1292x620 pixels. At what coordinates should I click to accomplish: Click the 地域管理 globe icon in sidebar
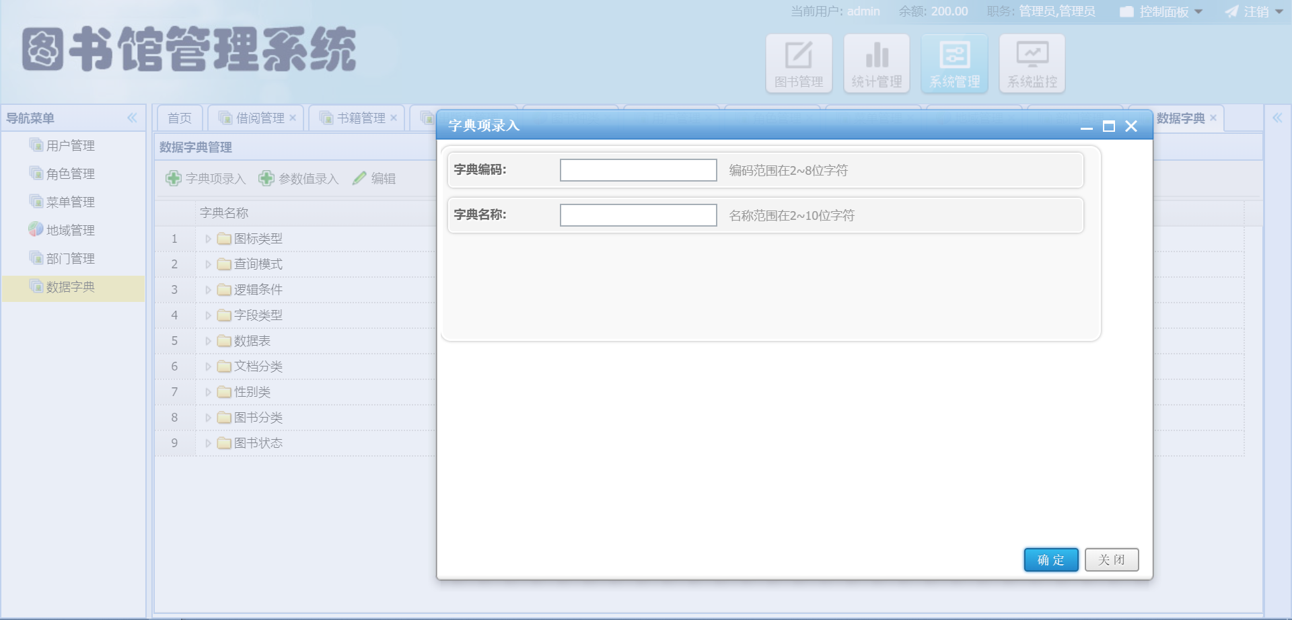pos(36,229)
